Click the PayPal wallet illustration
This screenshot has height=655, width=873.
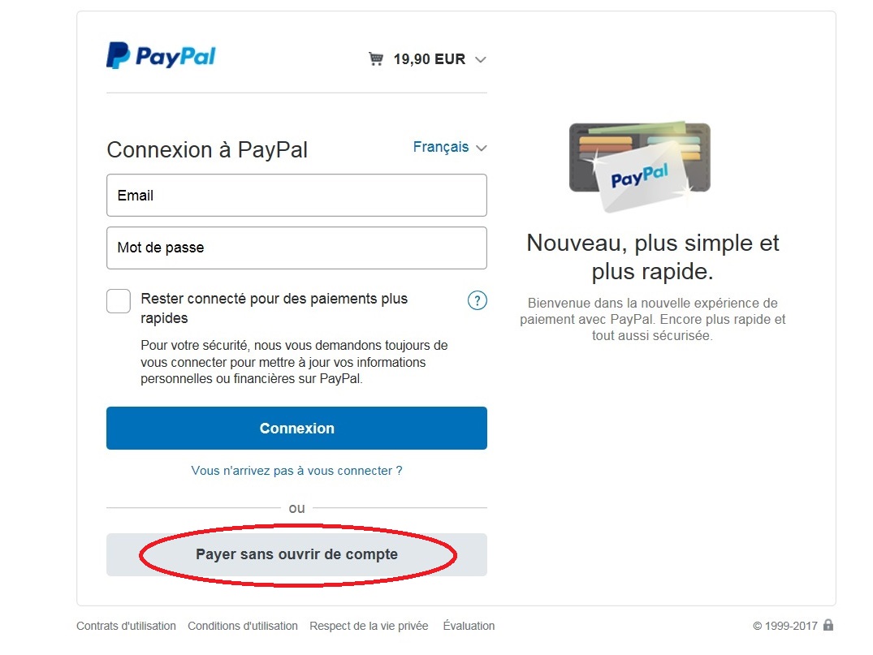tap(640, 167)
